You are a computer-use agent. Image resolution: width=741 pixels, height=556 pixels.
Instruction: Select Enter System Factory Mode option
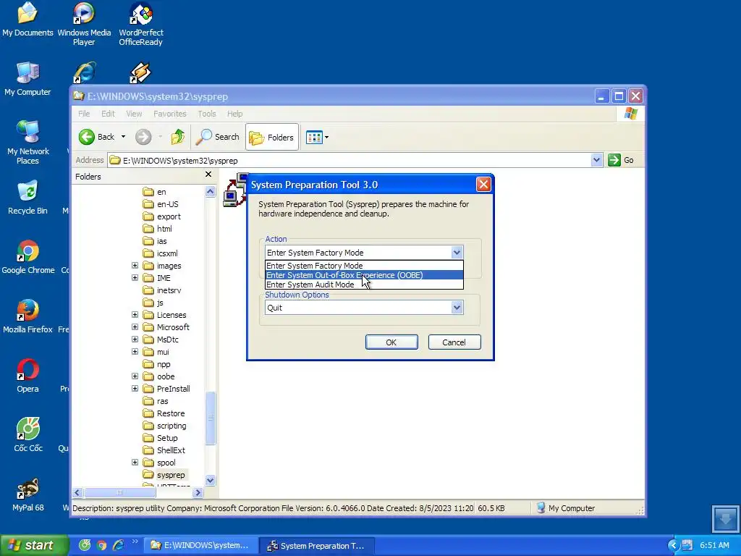[x=364, y=266]
